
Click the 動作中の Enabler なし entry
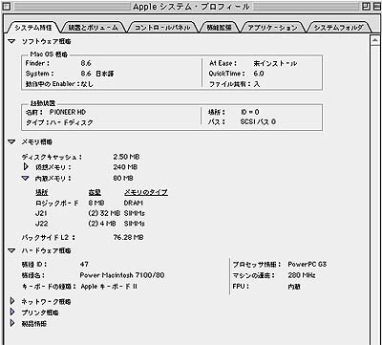(x=59, y=84)
